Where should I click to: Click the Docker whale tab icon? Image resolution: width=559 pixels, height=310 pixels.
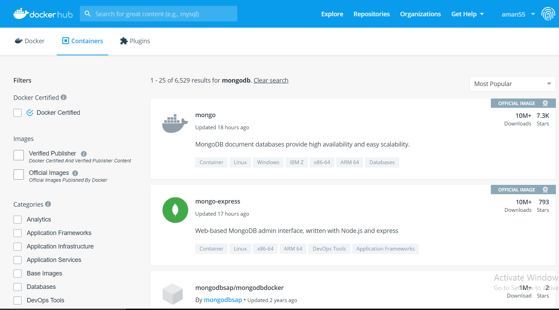[19, 41]
